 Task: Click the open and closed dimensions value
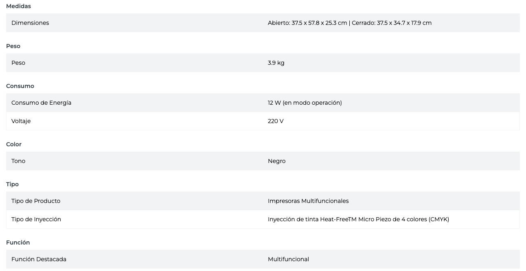click(349, 23)
